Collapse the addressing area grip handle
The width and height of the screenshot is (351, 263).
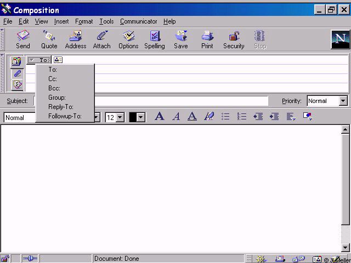pos(2,73)
